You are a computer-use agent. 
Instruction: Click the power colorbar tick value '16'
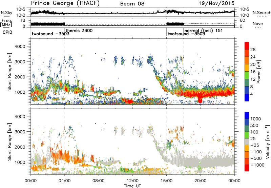coord(253,72)
